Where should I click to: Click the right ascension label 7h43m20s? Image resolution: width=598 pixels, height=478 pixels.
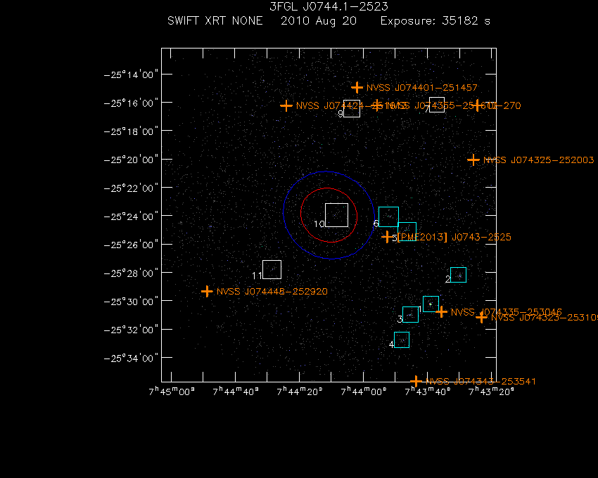[x=491, y=391]
